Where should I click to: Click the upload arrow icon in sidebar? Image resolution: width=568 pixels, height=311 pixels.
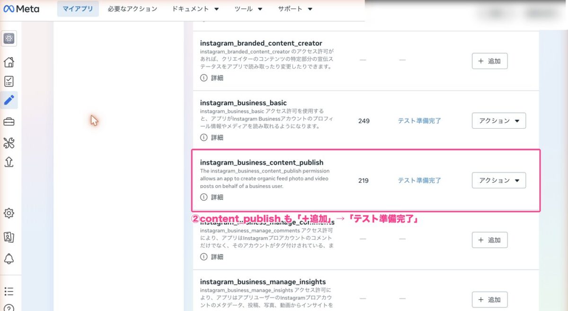(x=9, y=162)
